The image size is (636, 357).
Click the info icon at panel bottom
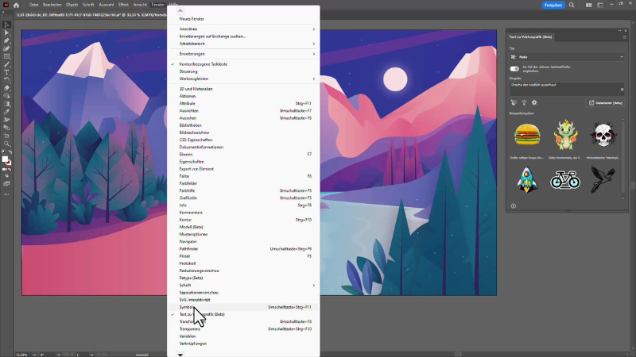(x=514, y=205)
